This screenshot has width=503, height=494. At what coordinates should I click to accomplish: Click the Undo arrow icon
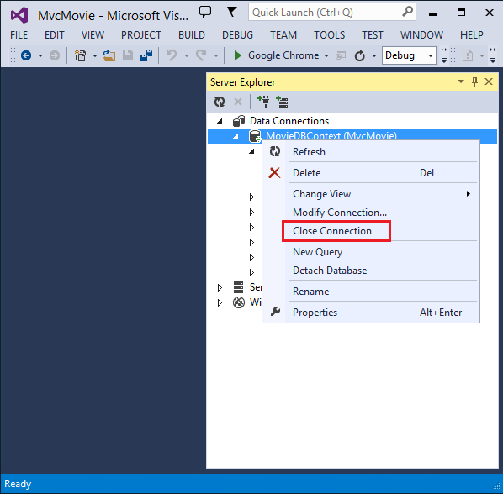(x=172, y=55)
